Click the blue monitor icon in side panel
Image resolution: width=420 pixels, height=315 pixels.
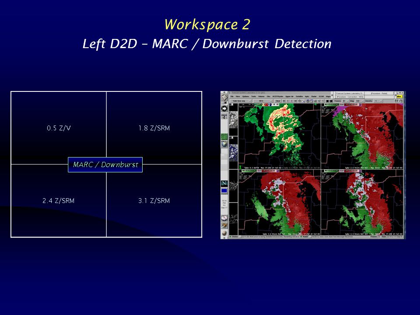click(224, 191)
